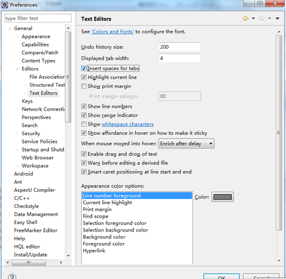
Task: Click the help question mark icon
Action: point(12,276)
